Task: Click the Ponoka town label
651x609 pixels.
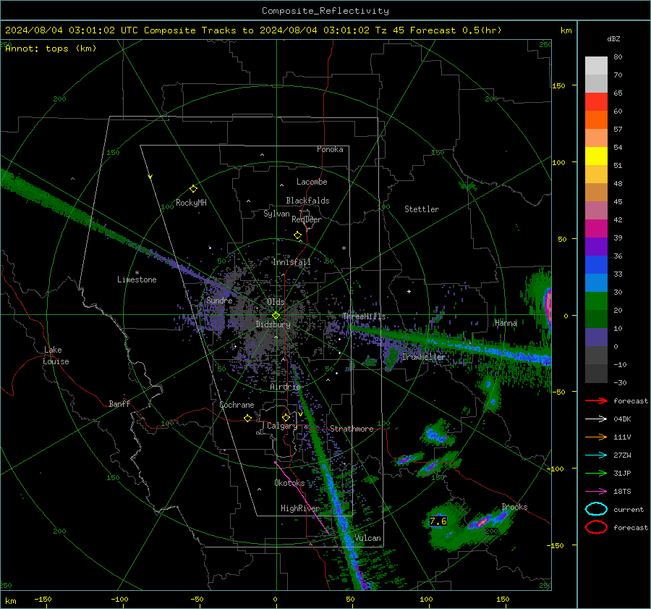Action: (330, 149)
